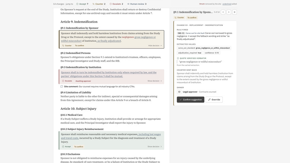This screenshot has width=290, height=163.
Task: Click the quoted 'gross negligence or willful misconduct' text
Action: click(x=200, y=62)
